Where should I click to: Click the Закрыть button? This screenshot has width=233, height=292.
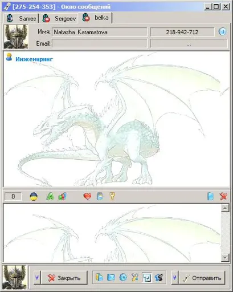64,278
